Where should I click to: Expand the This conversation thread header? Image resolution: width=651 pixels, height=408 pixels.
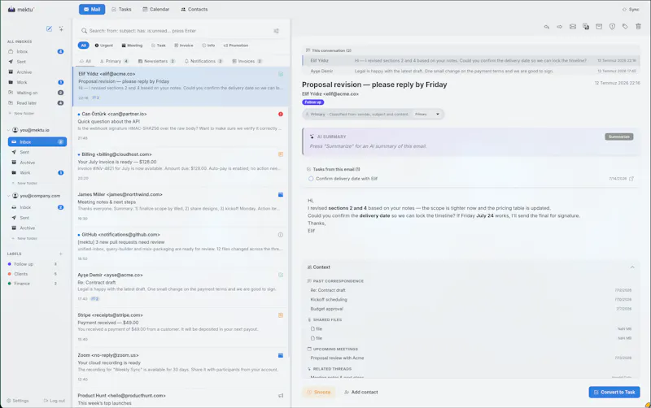point(329,50)
